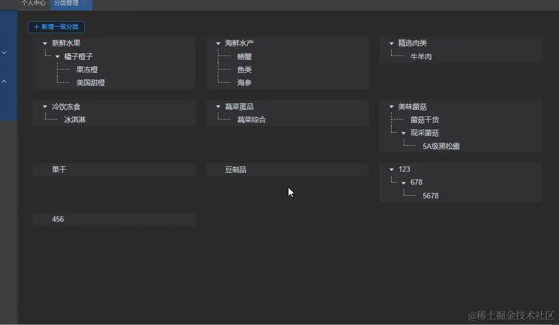This screenshot has height=325, width=559.
Task: Click the 新鲜水果 category label
Action: pyautogui.click(x=66, y=43)
